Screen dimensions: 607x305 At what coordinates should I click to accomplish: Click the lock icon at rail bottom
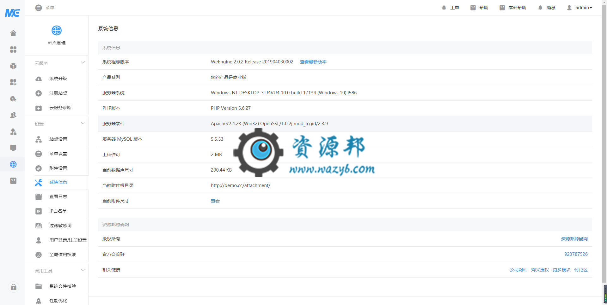tap(14, 287)
